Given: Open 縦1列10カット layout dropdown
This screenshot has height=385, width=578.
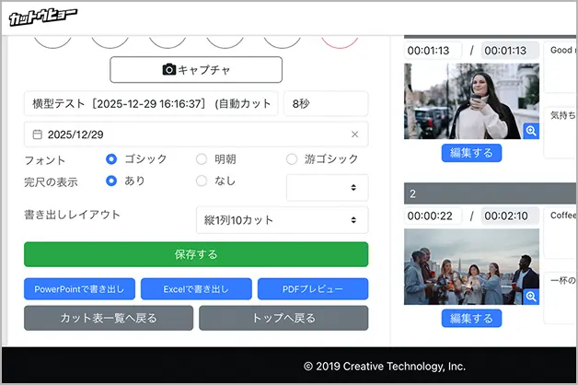Looking at the screenshot, I should (283, 220).
